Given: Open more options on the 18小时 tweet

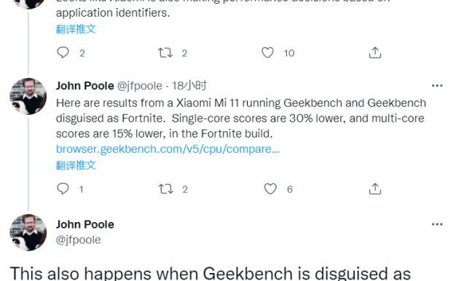Looking at the screenshot, I should click(x=437, y=85).
